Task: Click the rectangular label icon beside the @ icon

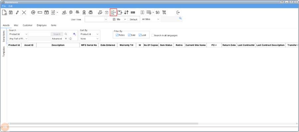Action: [x=40, y=13]
